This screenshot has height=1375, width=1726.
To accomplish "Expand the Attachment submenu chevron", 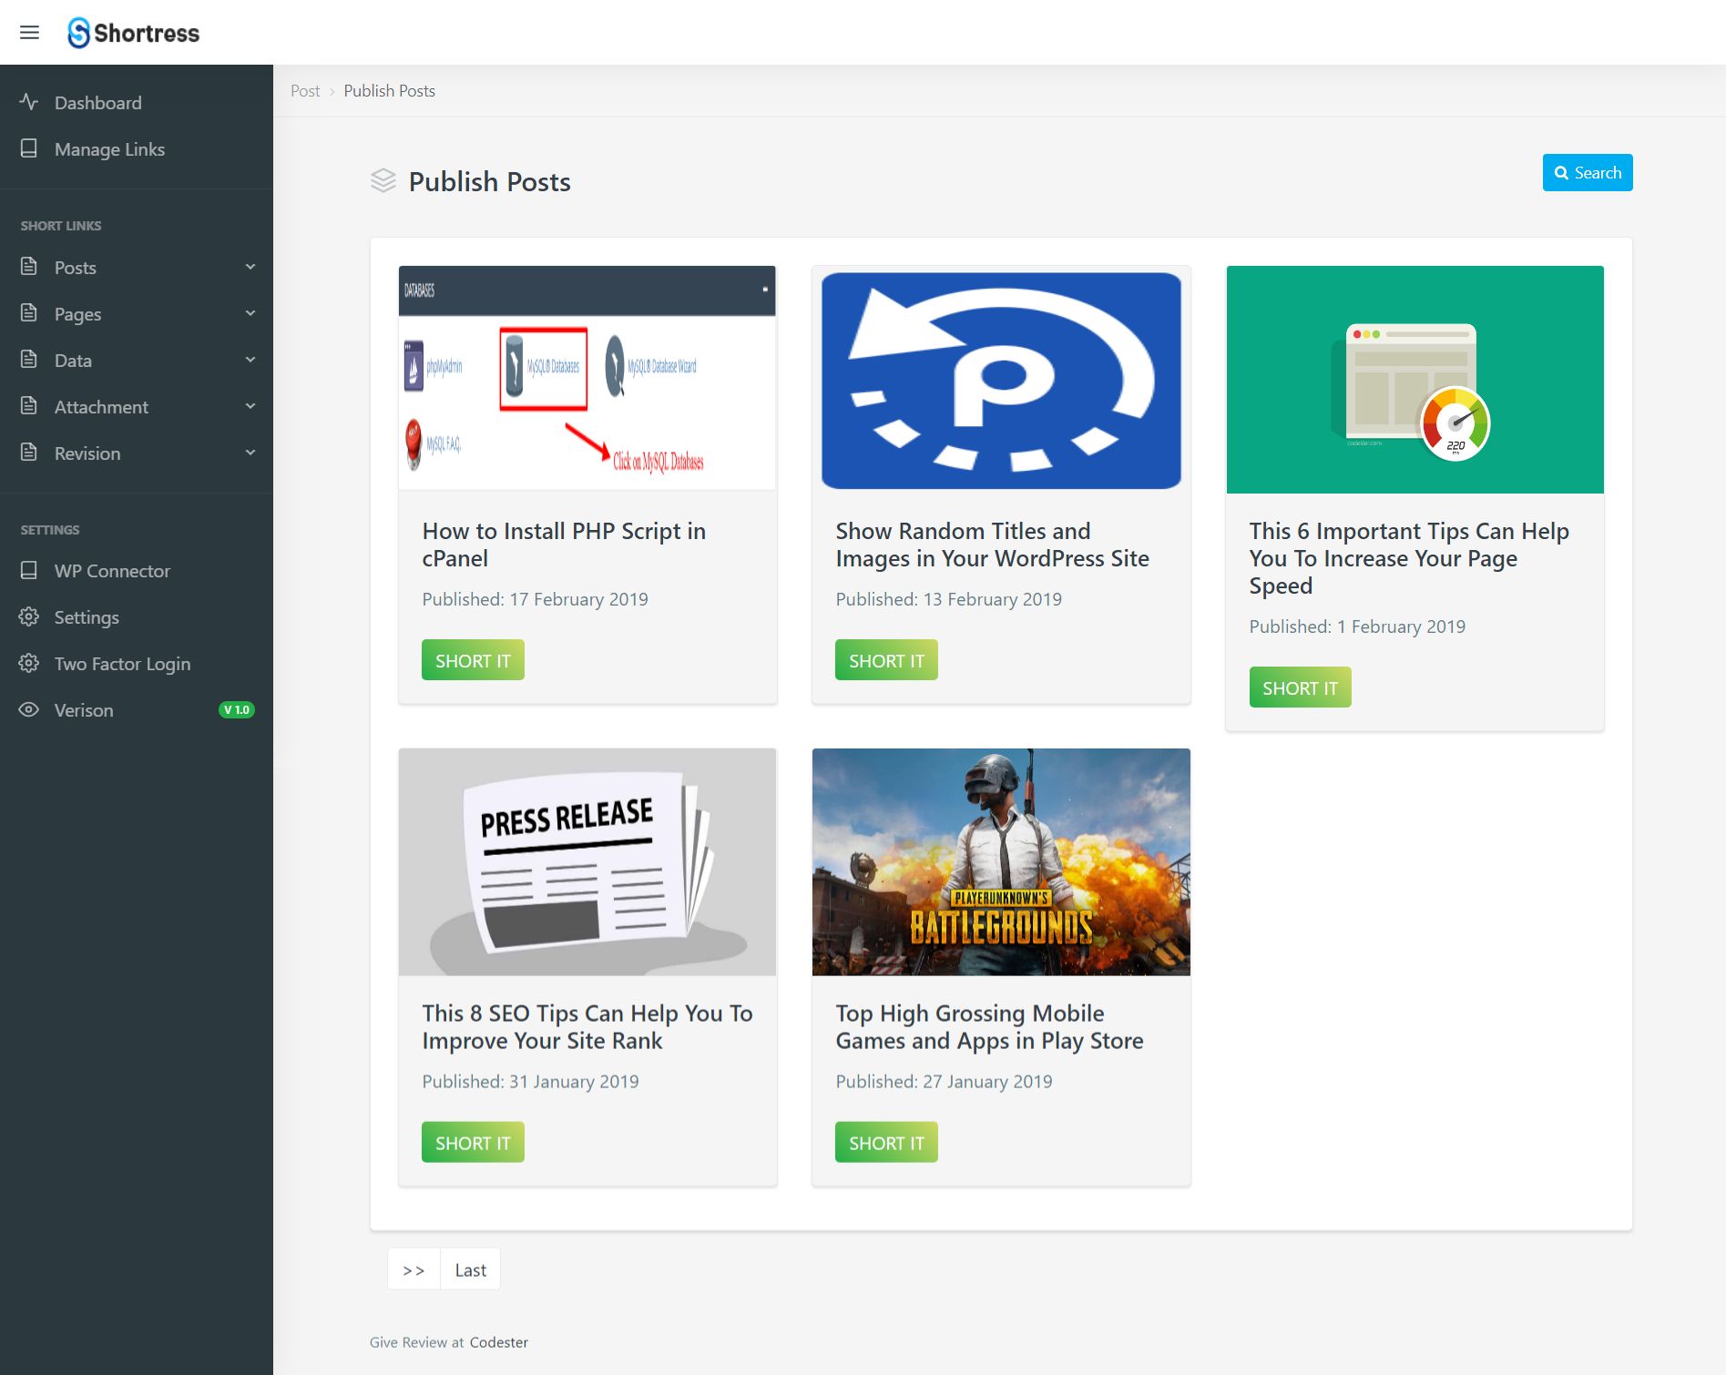I will (x=250, y=406).
